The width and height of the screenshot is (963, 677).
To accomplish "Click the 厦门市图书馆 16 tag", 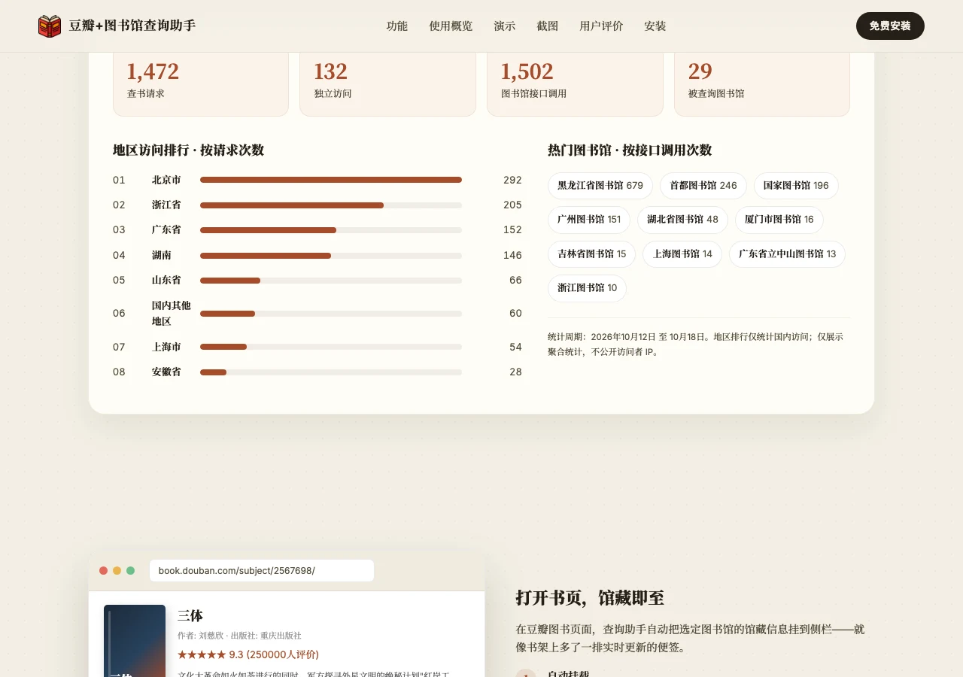I will click(x=779, y=220).
